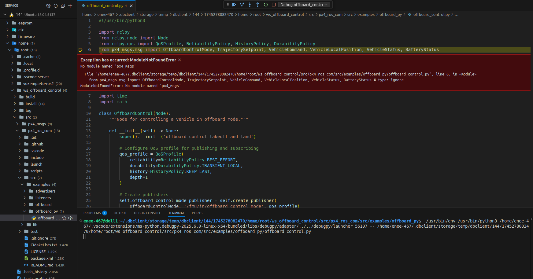Viewport: 533px width, 279px height.
Task: Open the .bash_history file
Action: point(35,272)
